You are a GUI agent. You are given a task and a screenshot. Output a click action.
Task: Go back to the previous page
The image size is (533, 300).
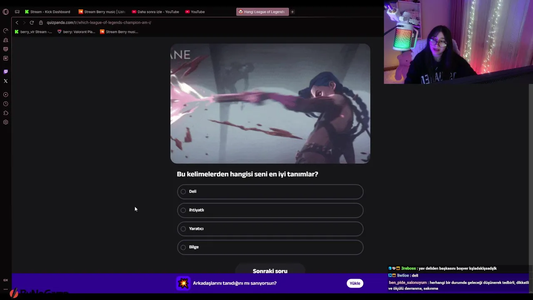(x=17, y=22)
